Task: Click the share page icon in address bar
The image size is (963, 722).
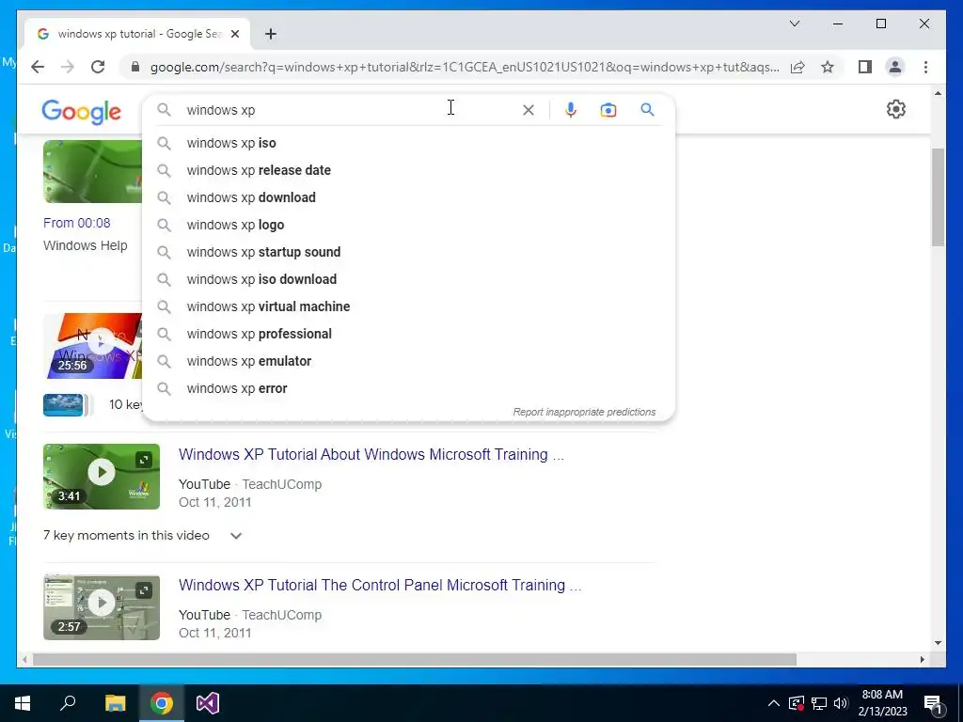Action: (x=797, y=67)
